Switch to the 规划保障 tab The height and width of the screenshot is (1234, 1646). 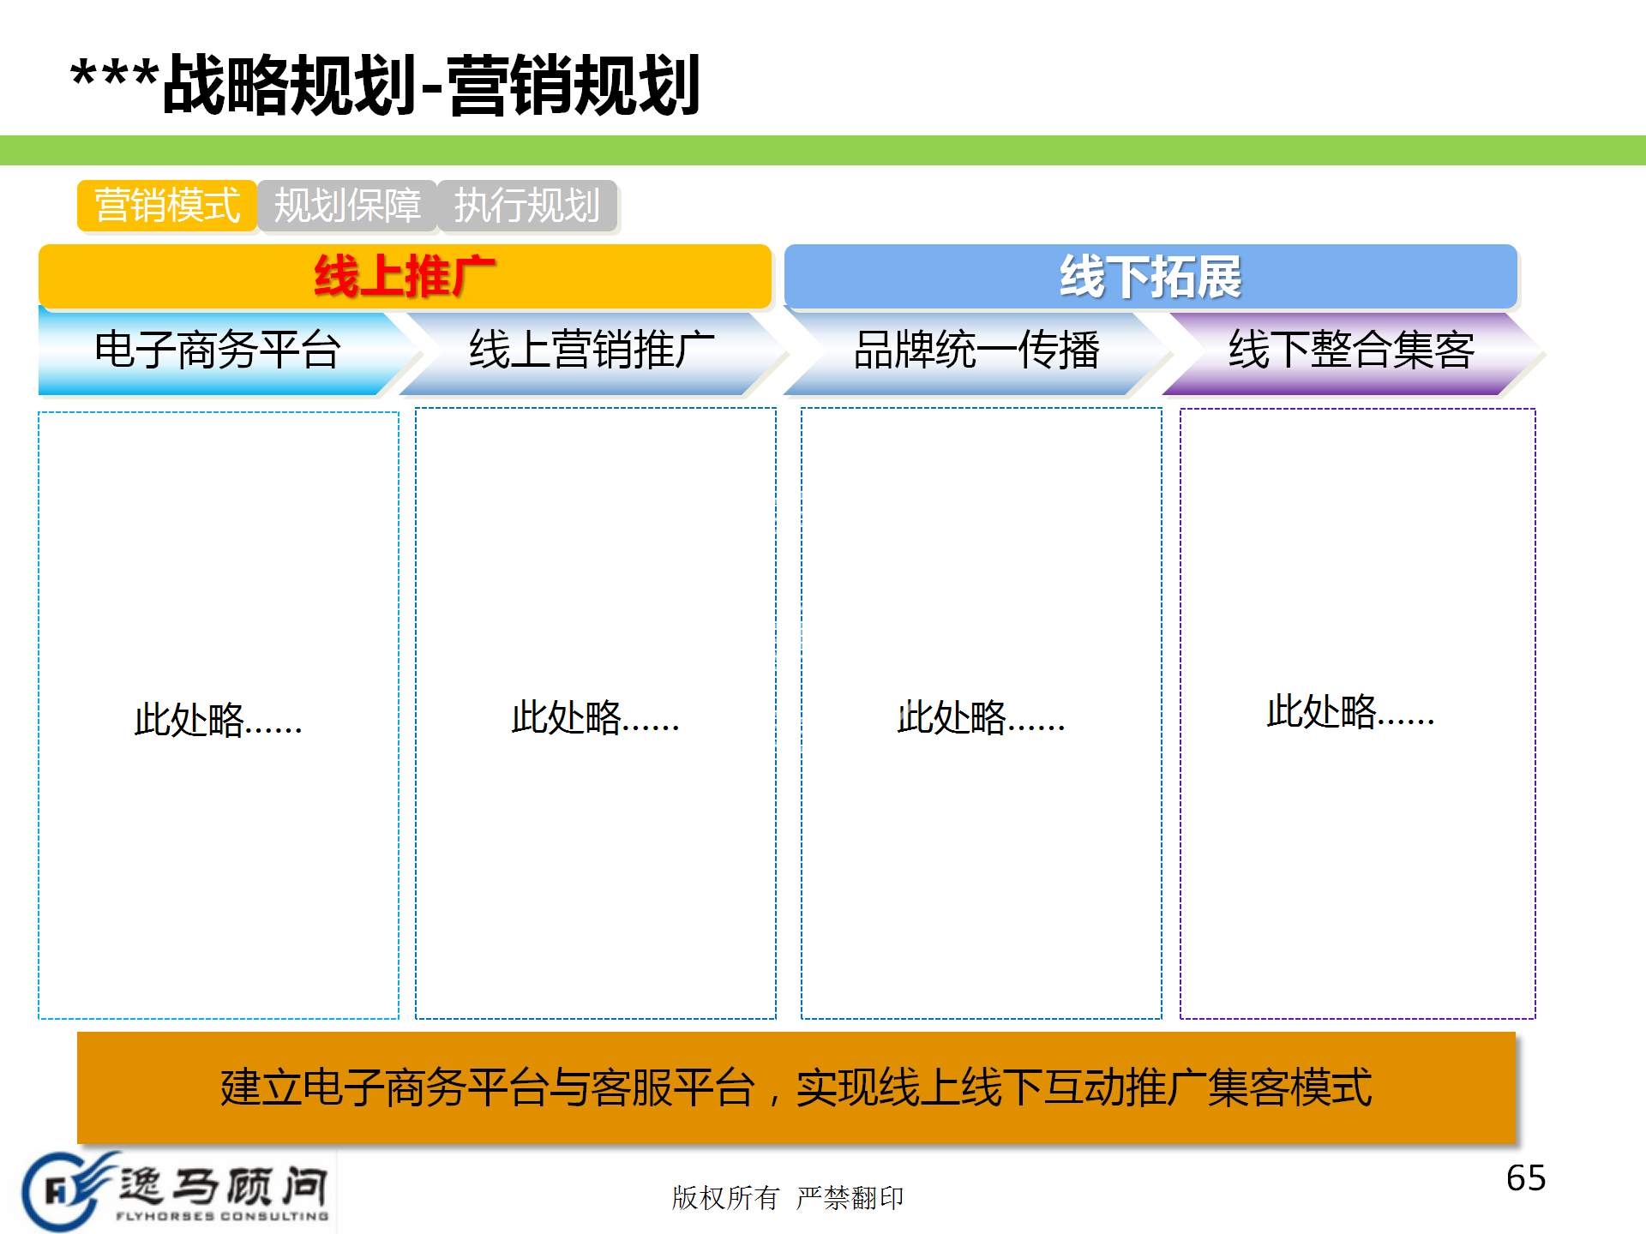click(347, 206)
